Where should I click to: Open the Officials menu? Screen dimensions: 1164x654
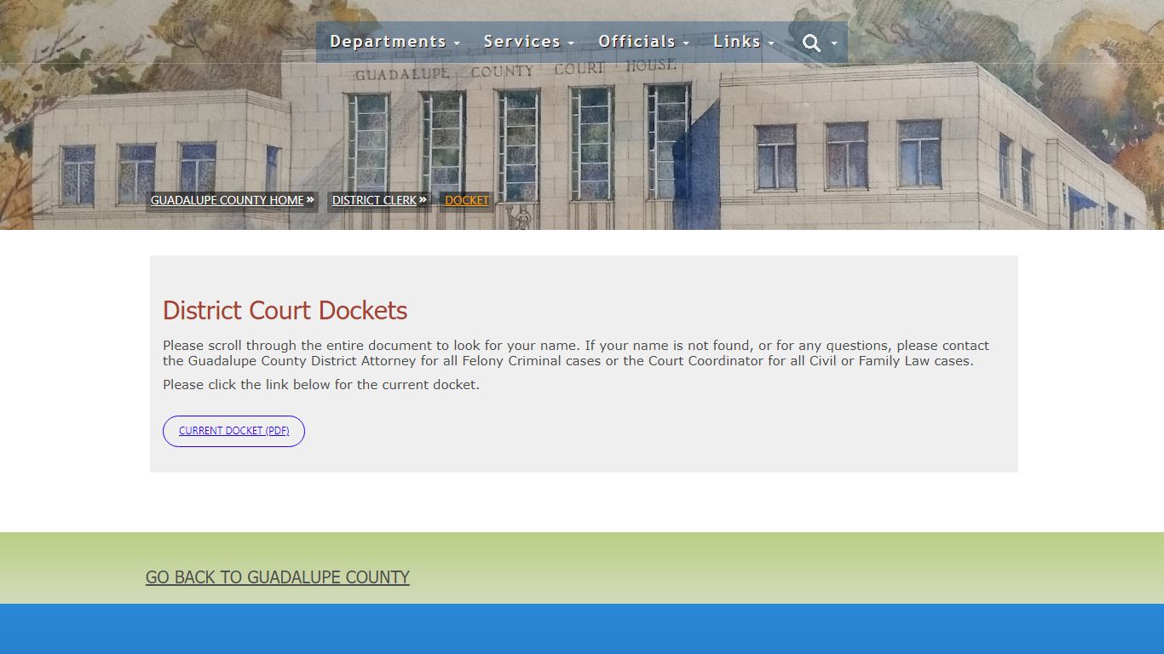click(643, 42)
